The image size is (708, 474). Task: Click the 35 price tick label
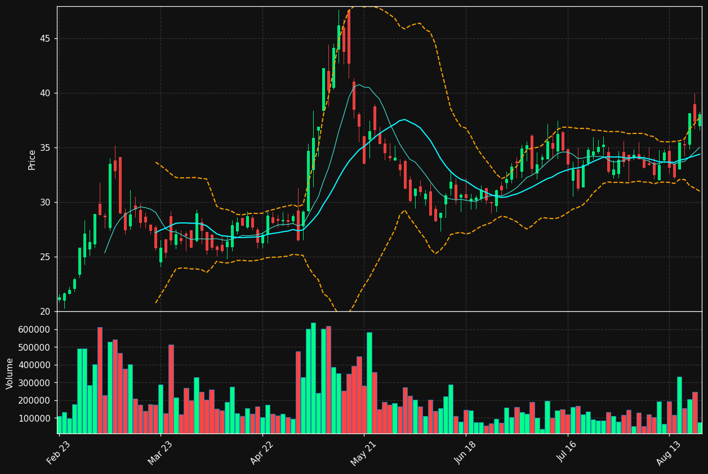click(44, 148)
